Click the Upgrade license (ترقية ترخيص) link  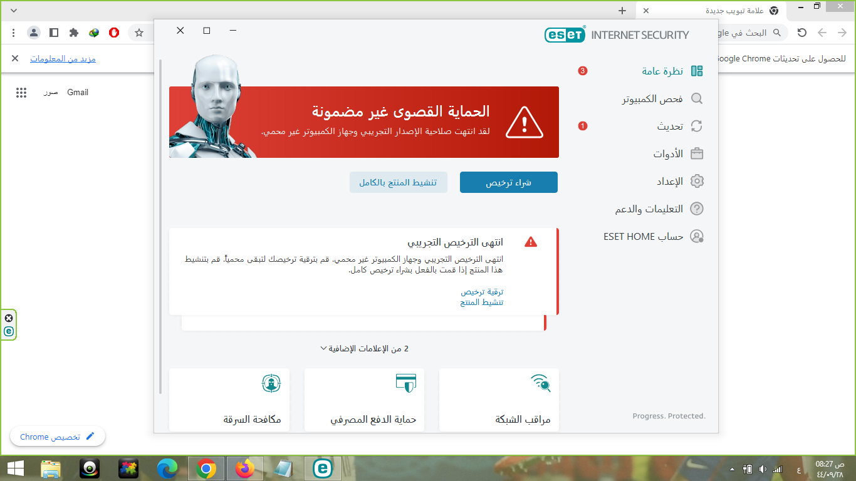482,292
